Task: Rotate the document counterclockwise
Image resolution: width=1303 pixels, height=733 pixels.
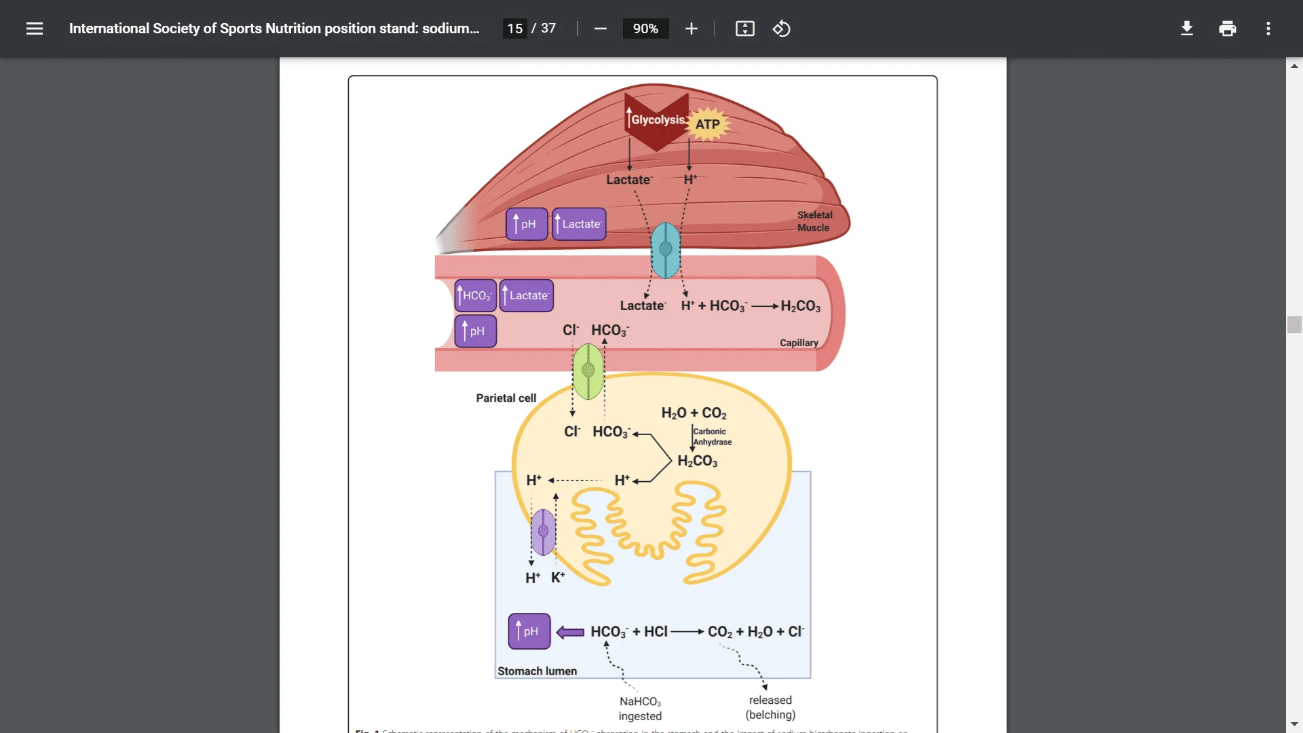Action: [781, 29]
